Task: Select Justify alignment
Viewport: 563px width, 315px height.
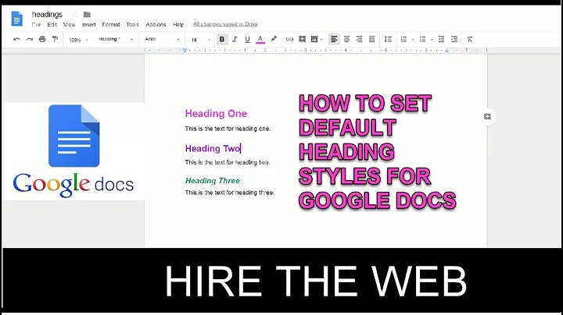Action: (372, 39)
